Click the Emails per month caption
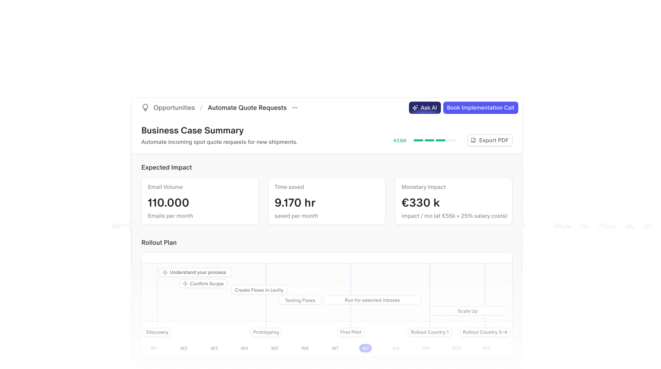 (170, 216)
